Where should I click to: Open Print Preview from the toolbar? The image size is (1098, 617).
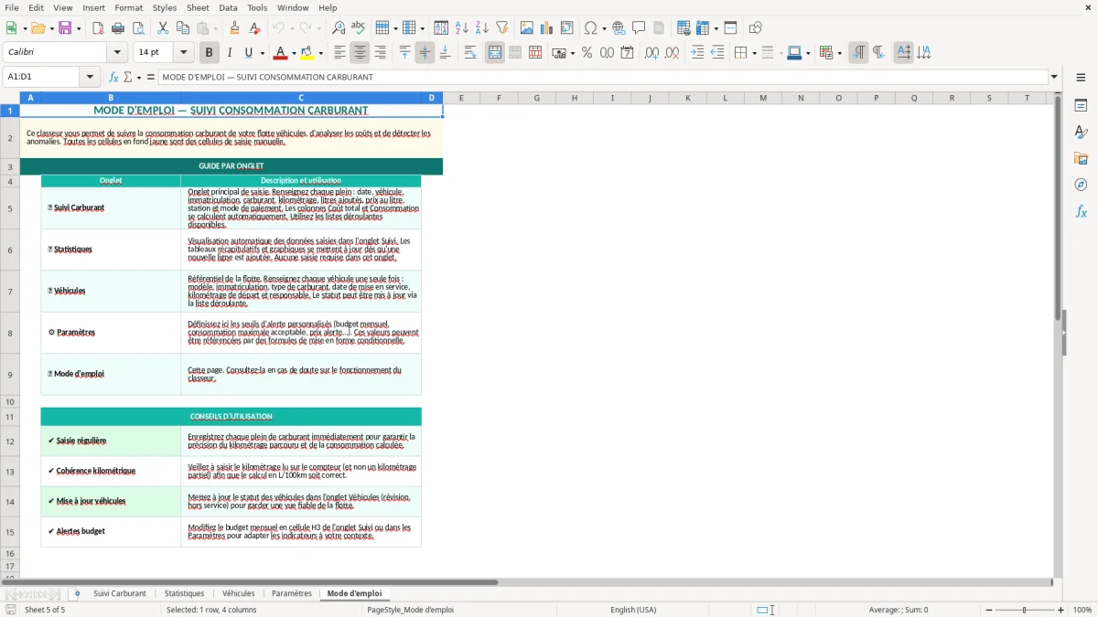[x=138, y=28]
